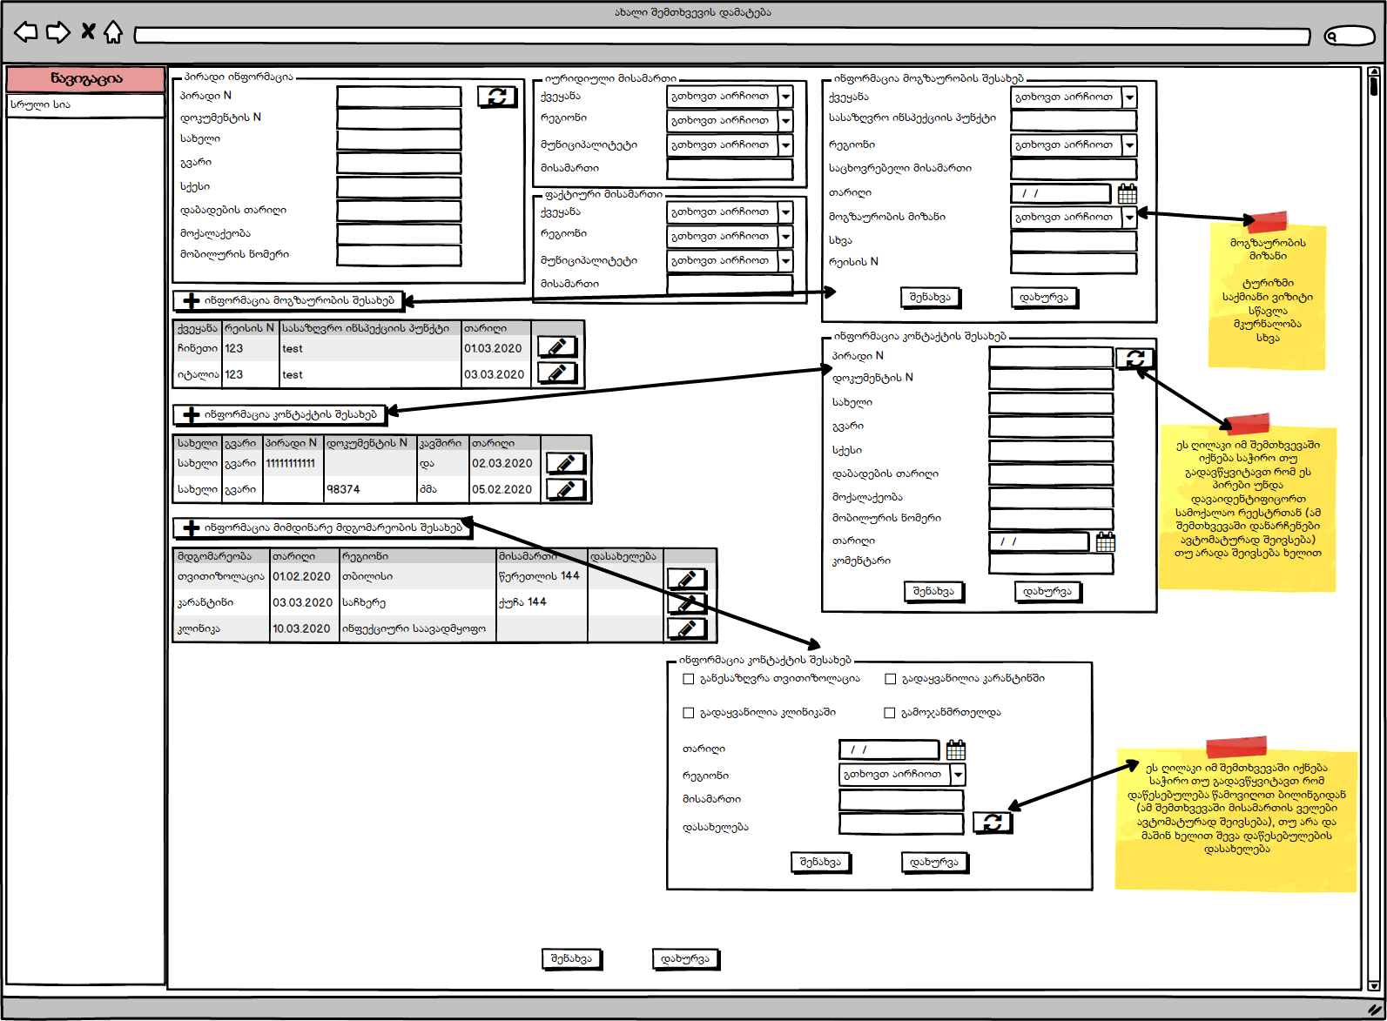Click the vertical scrollbar down arrow

[1374, 986]
